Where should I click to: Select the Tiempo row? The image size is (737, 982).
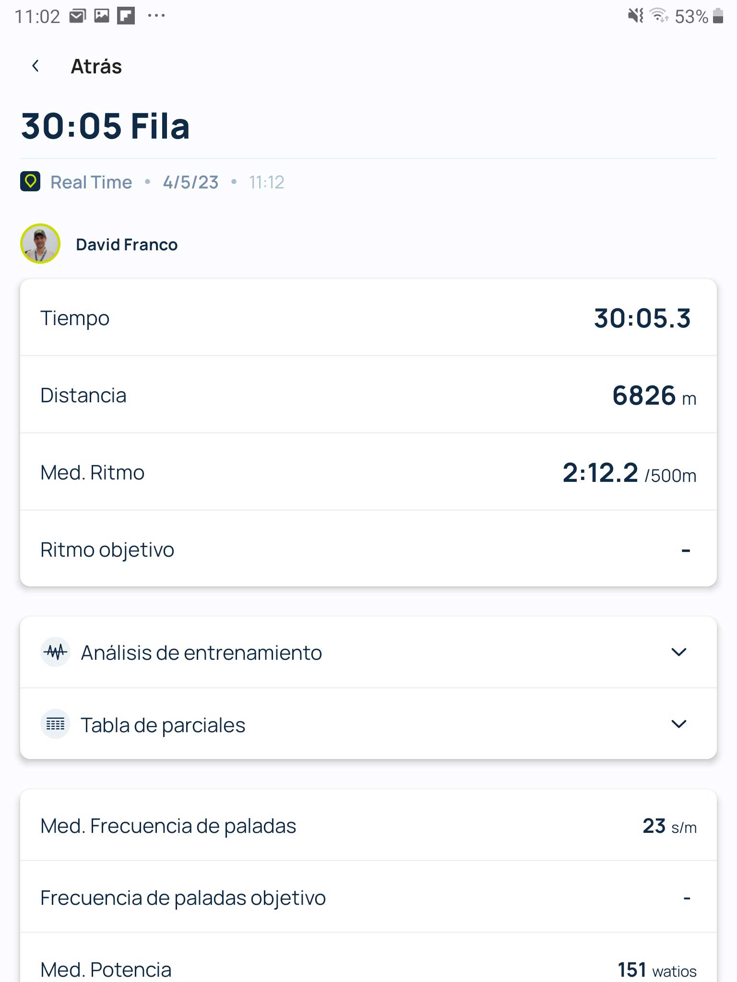click(368, 317)
